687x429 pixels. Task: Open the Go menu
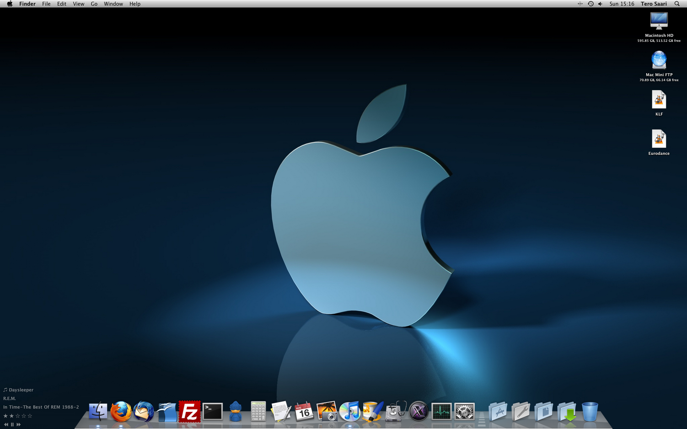(94, 4)
